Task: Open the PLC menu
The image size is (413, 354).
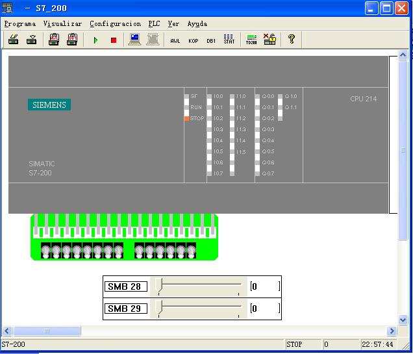Action: tap(154, 23)
